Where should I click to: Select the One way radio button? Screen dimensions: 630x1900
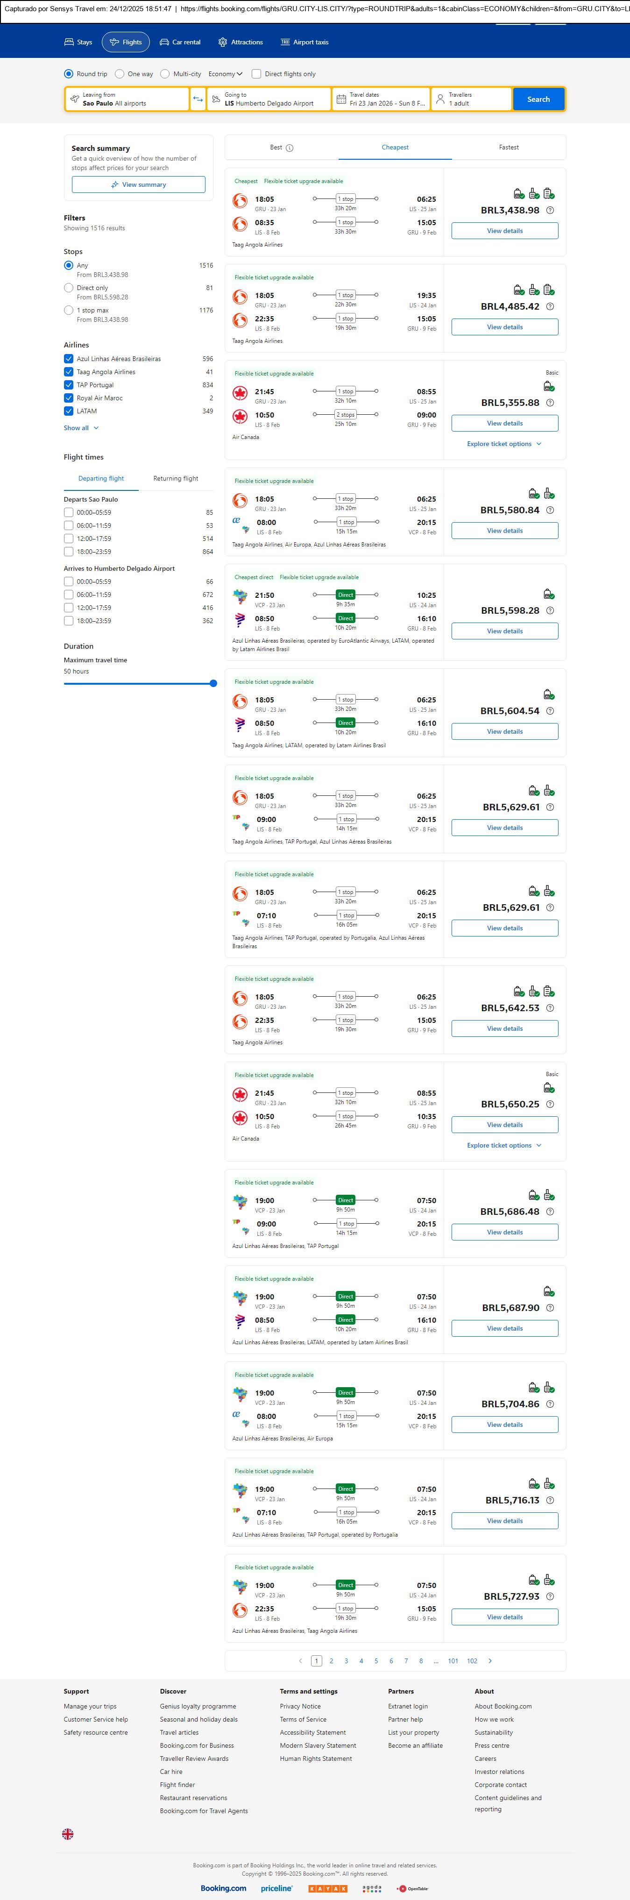pyautogui.click(x=120, y=74)
